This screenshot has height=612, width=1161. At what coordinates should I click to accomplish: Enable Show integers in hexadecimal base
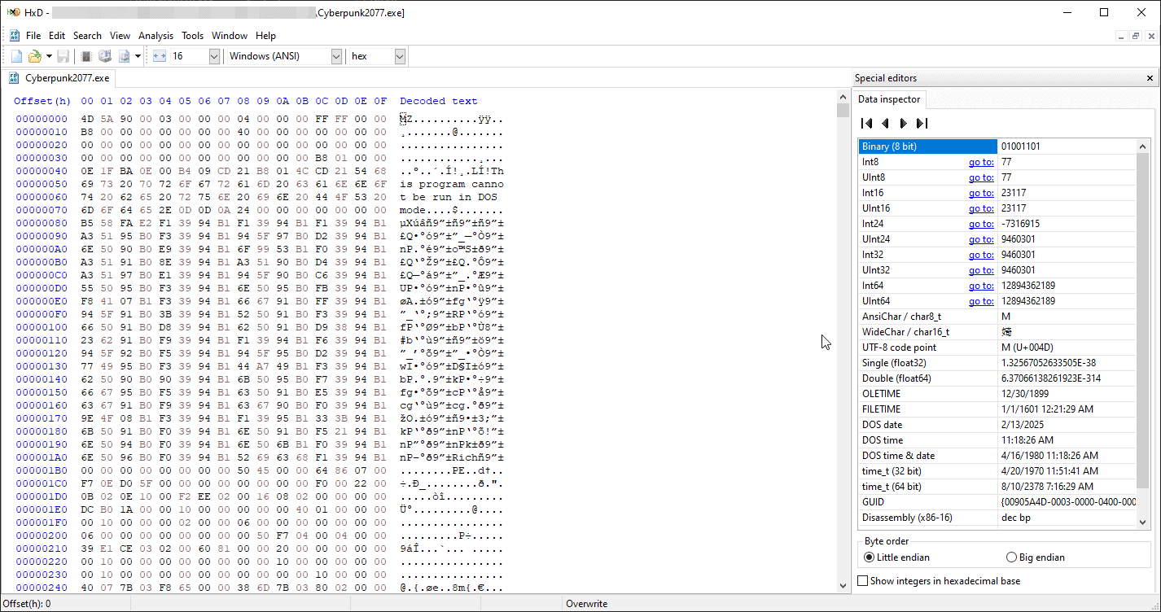940,581
